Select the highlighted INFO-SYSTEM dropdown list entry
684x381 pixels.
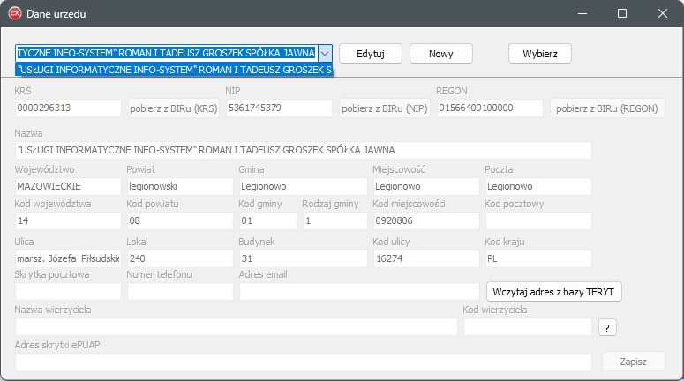pos(174,70)
